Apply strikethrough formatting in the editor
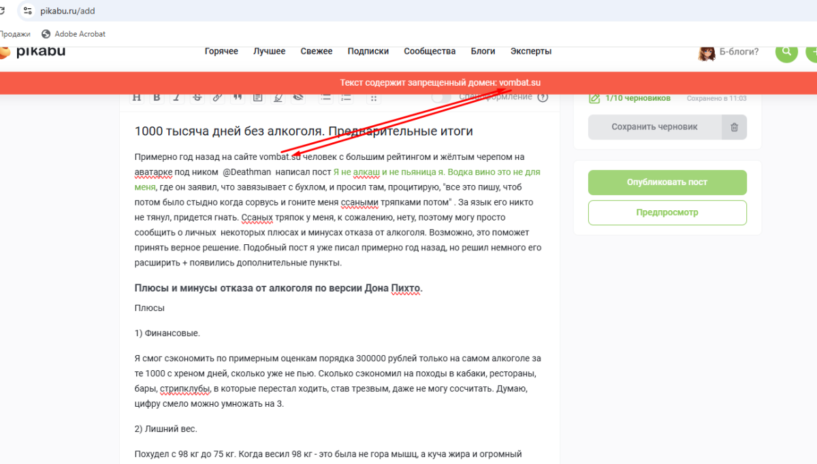 click(x=197, y=98)
